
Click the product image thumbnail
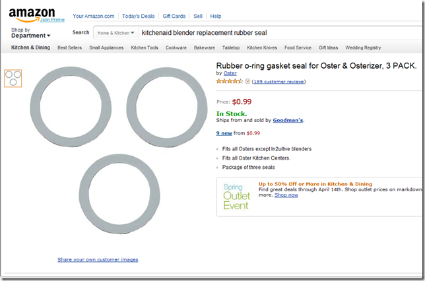point(13,77)
